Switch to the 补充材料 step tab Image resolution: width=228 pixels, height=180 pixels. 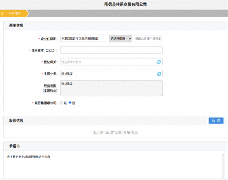pos(14,13)
